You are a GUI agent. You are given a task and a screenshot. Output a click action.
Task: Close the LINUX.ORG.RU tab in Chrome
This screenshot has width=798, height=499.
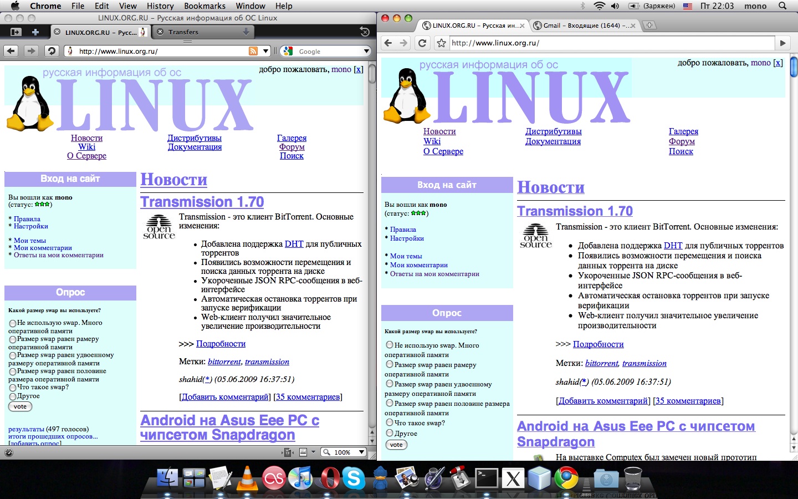coord(522,26)
